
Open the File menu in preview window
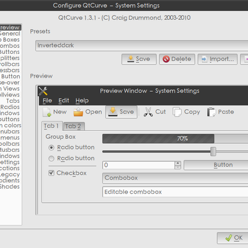coord(47,100)
